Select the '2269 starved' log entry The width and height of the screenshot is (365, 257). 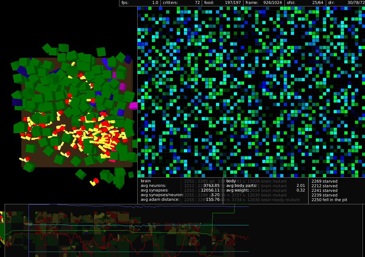click(x=324, y=181)
